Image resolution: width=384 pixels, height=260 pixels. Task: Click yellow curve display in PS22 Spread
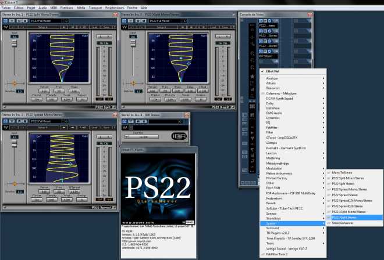coord(59,158)
